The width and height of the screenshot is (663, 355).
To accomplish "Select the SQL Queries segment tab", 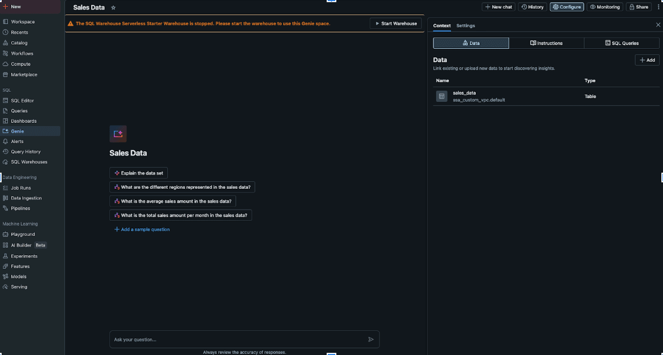I will click(x=622, y=43).
